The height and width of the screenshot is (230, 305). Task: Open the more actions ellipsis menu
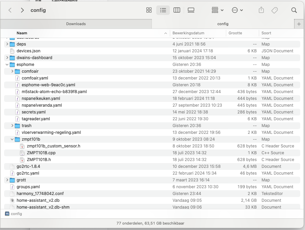237,10
